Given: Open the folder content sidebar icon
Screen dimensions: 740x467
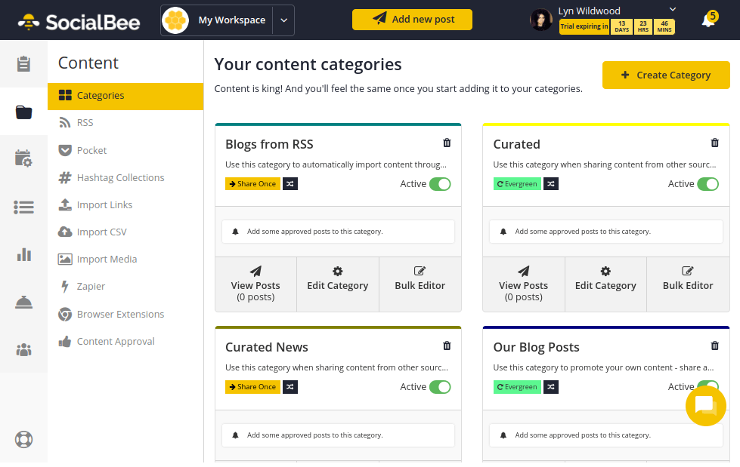Looking at the screenshot, I should tap(23, 112).
